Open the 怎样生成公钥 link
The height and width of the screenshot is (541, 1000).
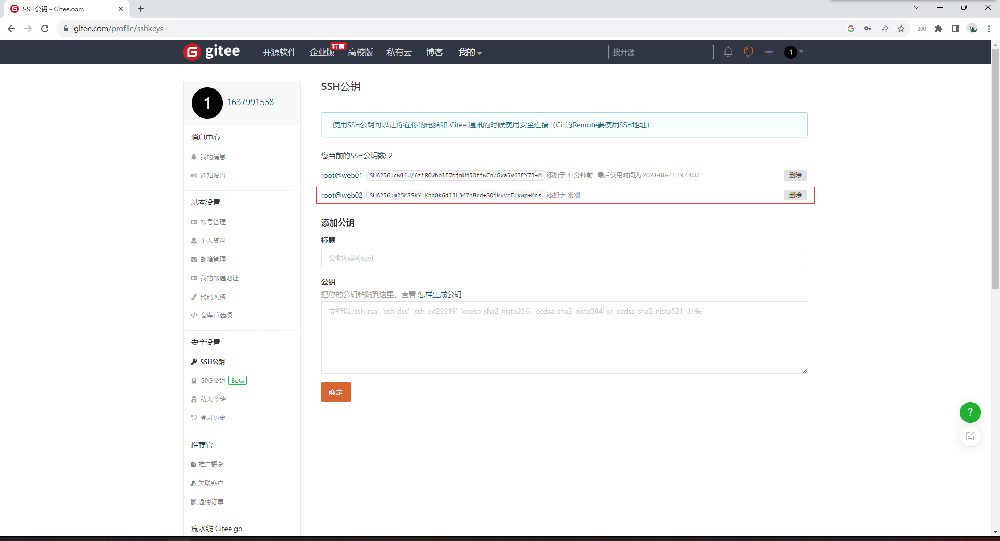click(440, 294)
